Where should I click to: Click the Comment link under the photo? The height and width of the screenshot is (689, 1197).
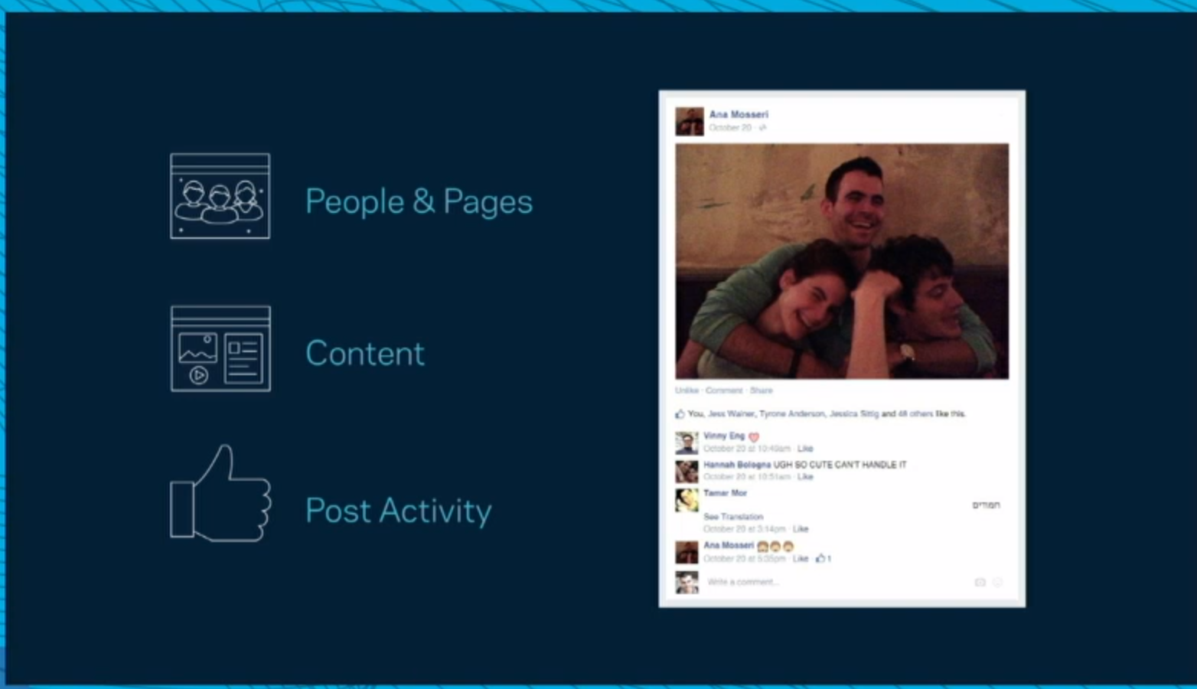click(723, 390)
